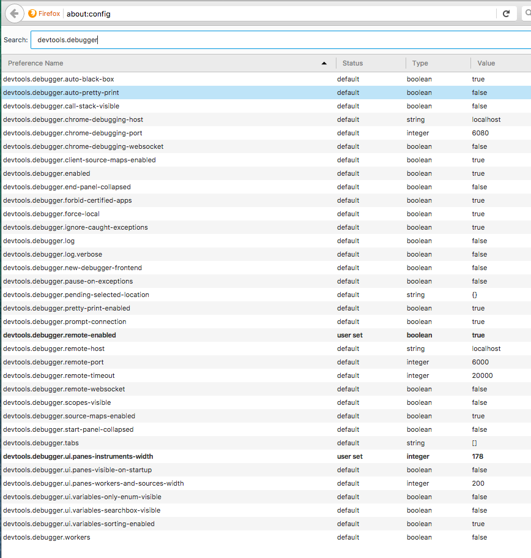Click the sort arrow on Preference Name
The height and width of the screenshot is (558, 531).
324,63
